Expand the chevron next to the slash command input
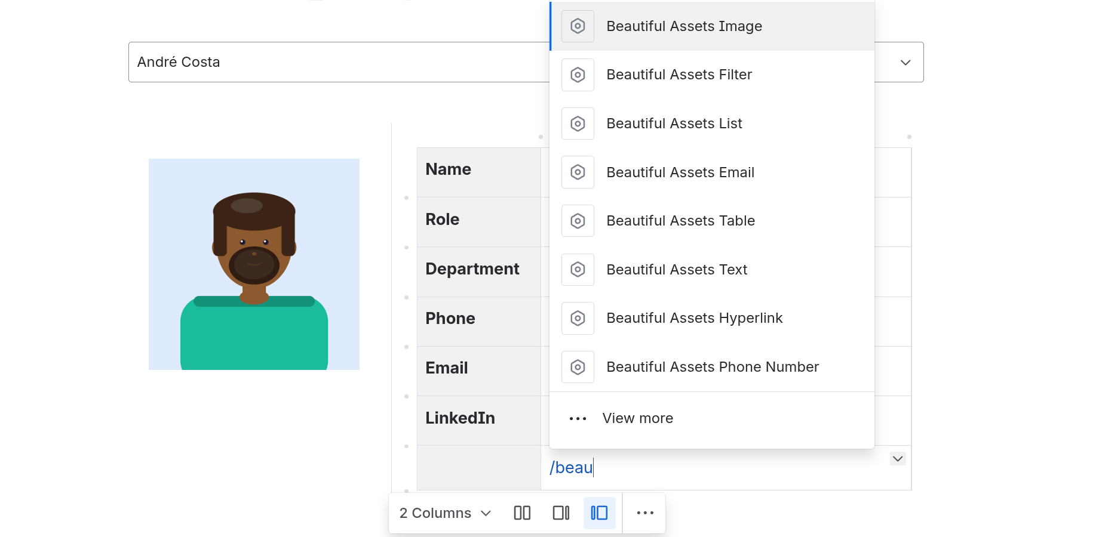This screenshot has width=1099, height=537. tap(897, 459)
